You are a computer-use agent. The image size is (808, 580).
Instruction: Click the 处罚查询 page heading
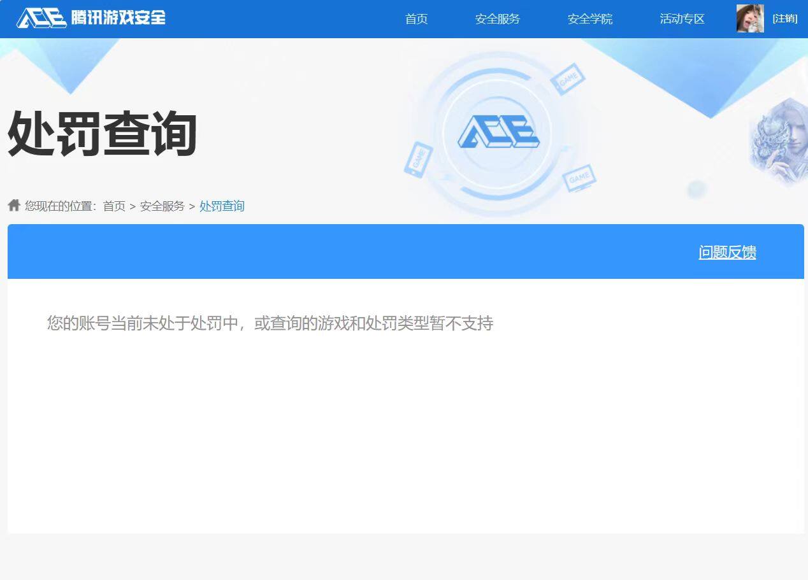point(102,134)
